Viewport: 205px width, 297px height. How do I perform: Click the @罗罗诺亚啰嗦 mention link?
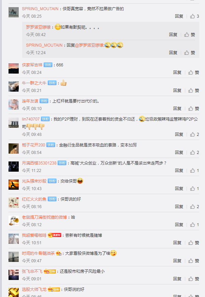pos(89,45)
